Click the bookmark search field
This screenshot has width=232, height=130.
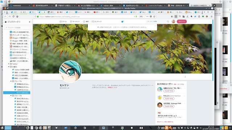[x=18, y=27]
